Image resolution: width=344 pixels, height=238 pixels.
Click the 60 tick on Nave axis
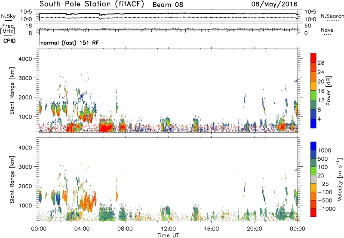[308, 26]
